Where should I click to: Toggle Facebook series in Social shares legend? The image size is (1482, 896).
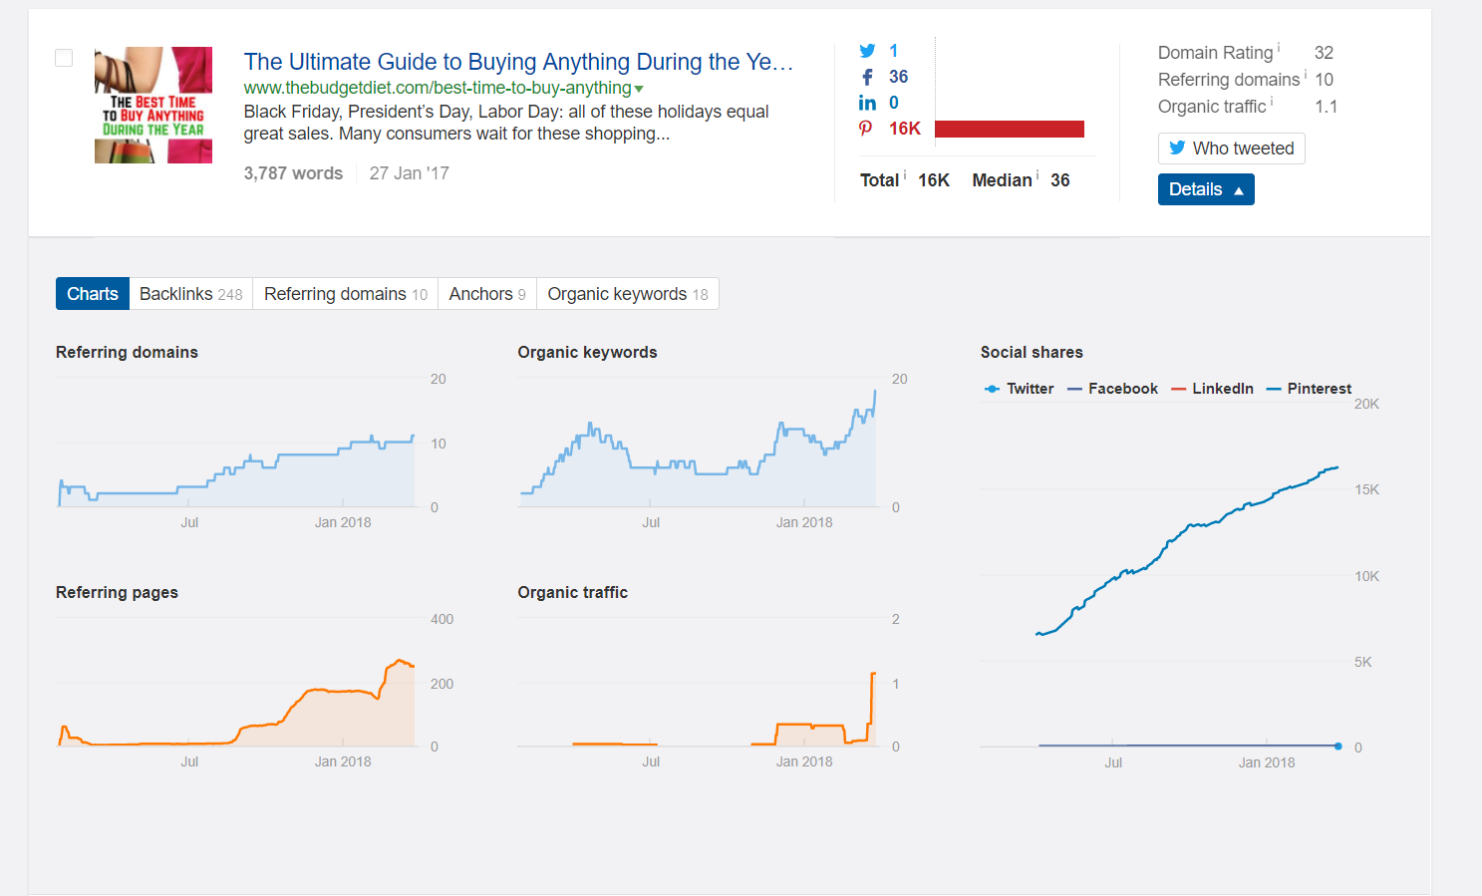(1112, 389)
